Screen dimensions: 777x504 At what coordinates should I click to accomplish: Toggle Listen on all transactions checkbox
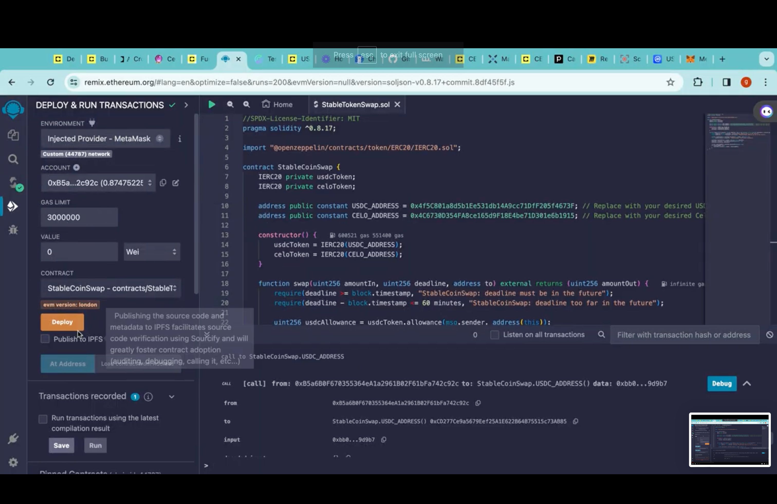click(x=494, y=334)
